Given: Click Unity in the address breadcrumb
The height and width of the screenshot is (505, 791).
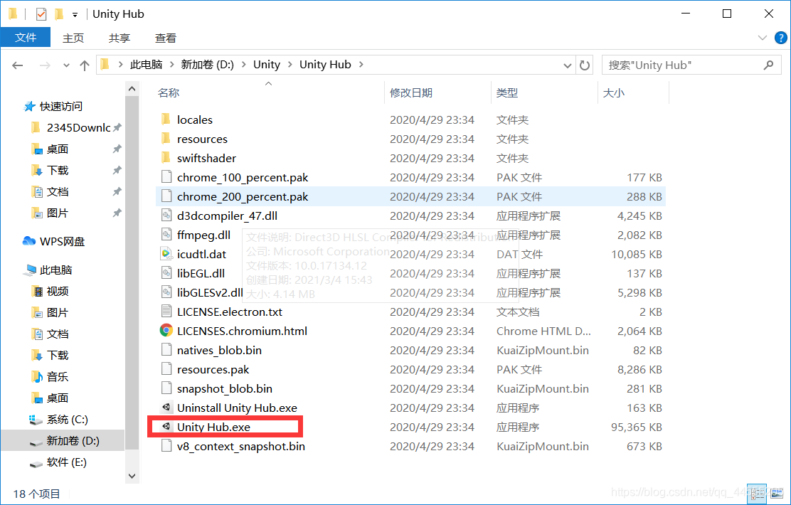Looking at the screenshot, I should click(x=266, y=65).
